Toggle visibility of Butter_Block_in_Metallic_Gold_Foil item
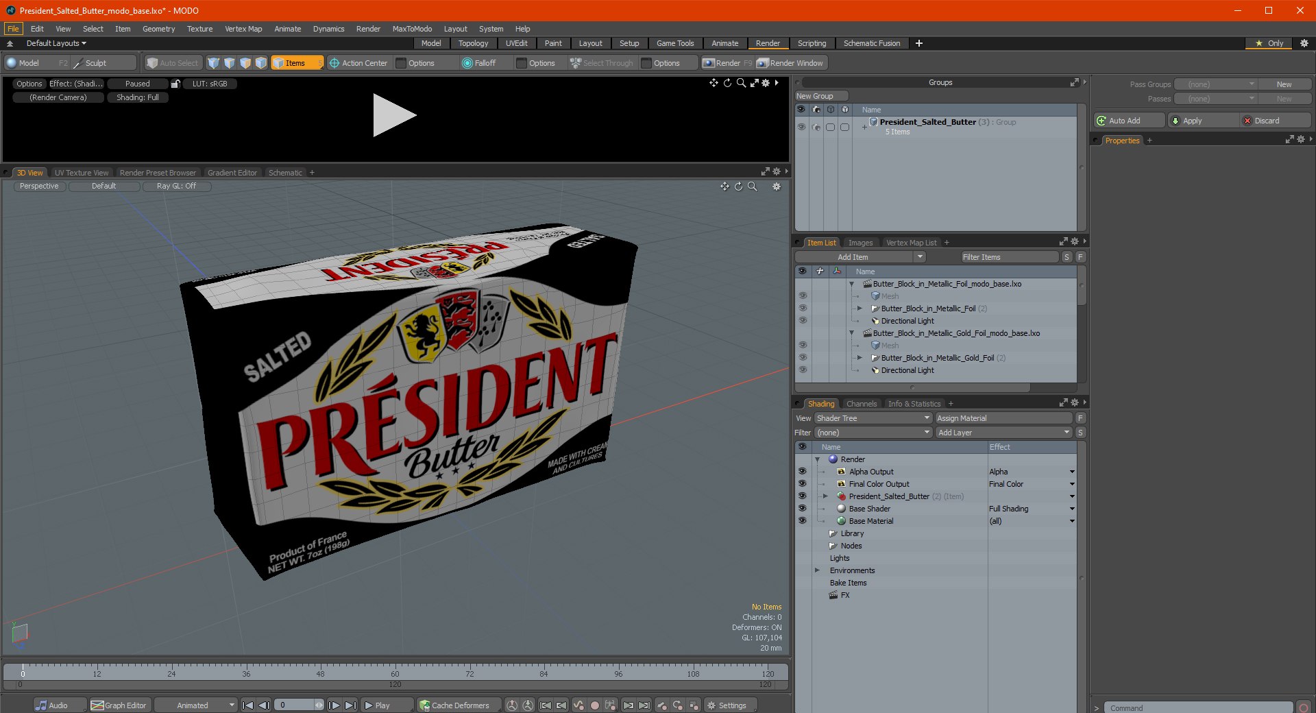Screen dimensions: 1316x713 pyautogui.click(x=803, y=358)
